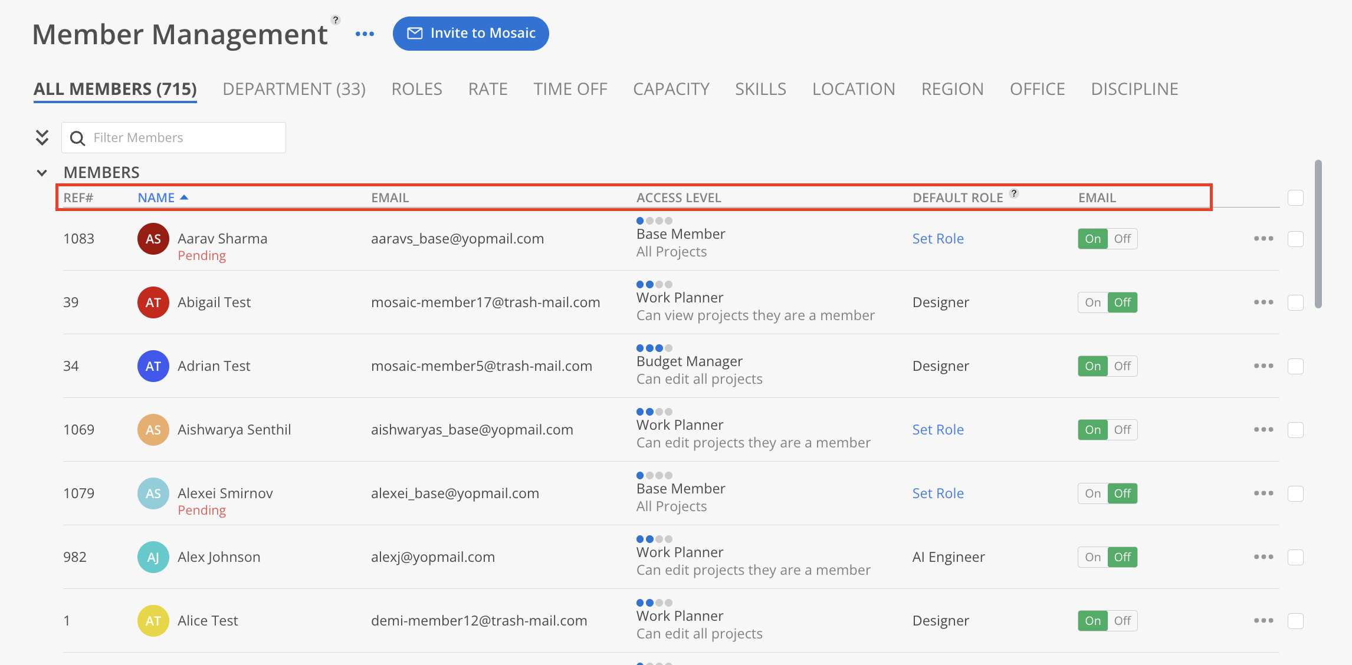Switch to the RATE tab
Screen dimensions: 1352x665
click(488, 89)
